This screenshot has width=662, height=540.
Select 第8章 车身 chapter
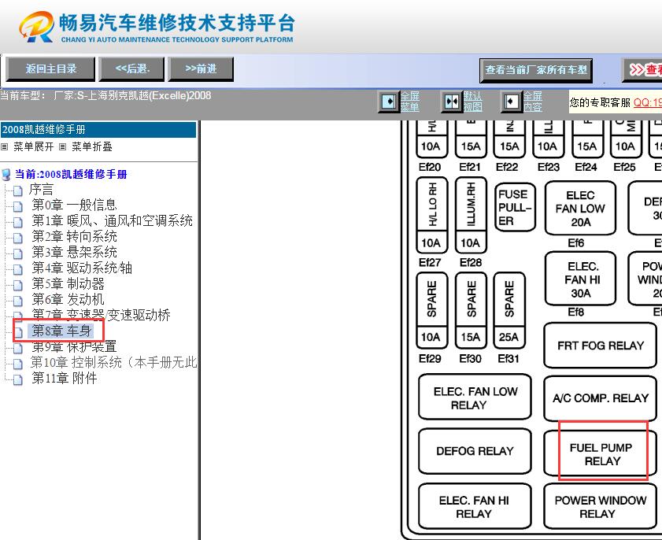(x=61, y=331)
